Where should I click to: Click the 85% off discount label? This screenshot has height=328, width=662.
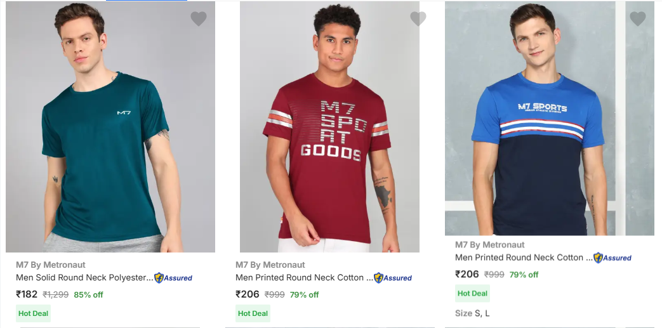88,294
